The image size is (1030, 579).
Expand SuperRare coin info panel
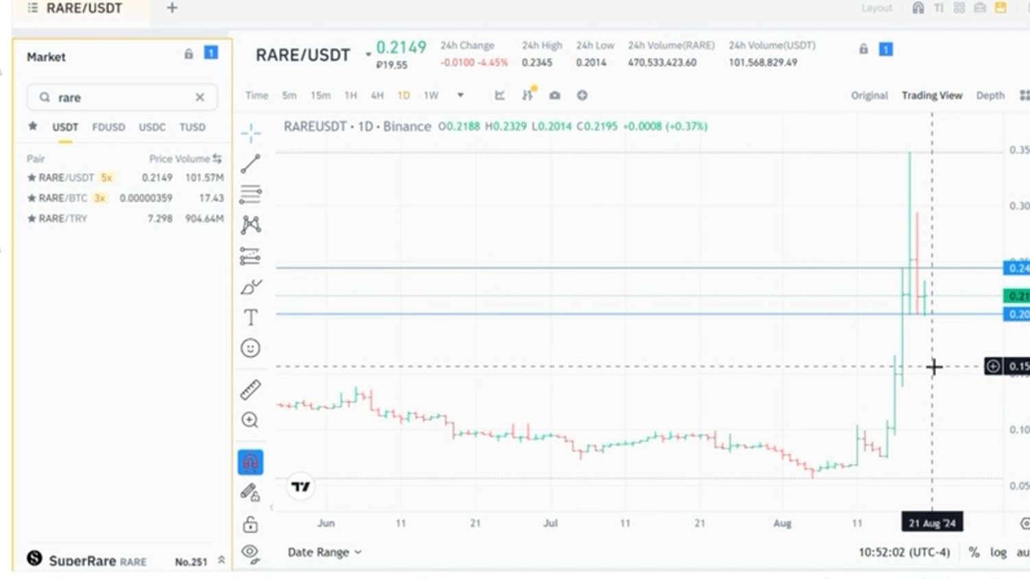(221, 560)
